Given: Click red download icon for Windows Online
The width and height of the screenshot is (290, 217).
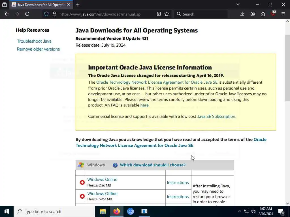Looking at the screenshot, I should (x=82, y=183).
